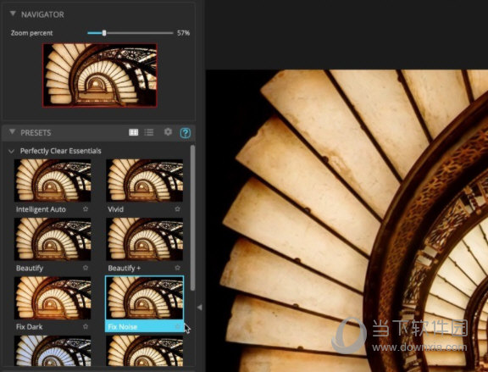Click the Navigator preview image
Image resolution: width=488 pixels, height=372 pixels.
click(100, 75)
